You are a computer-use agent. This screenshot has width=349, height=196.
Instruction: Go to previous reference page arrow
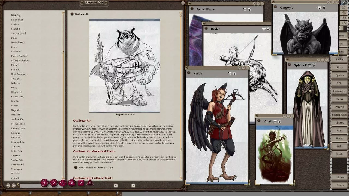pos(116,185)
